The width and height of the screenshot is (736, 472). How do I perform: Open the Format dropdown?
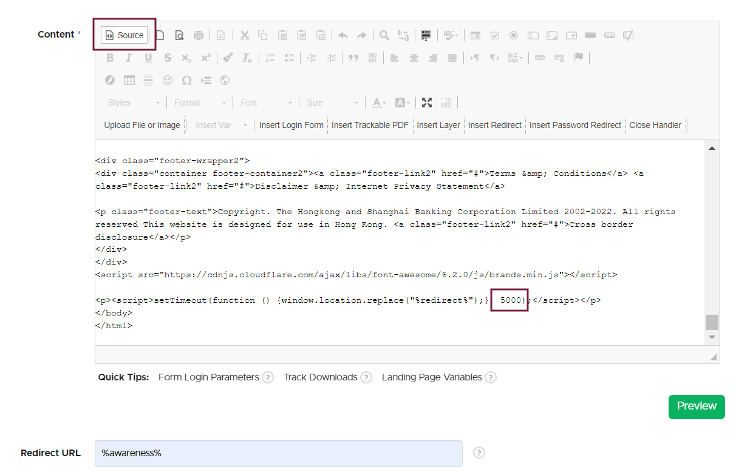coord(199,103)
